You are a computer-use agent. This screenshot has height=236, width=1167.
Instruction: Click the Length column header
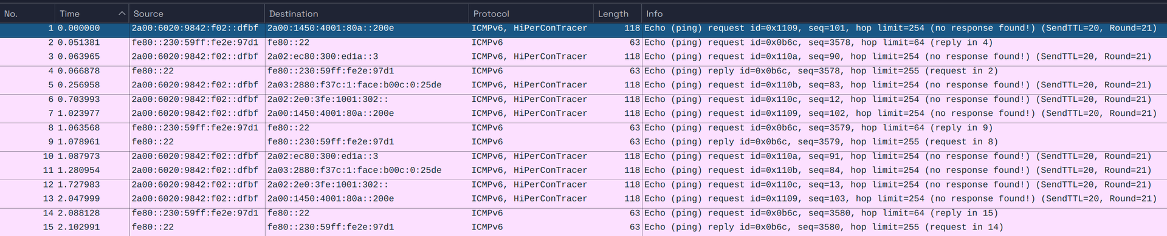618,13
